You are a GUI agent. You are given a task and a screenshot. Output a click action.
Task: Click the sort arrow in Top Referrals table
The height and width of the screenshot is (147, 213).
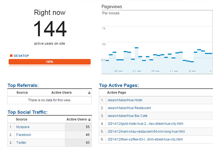click(x=89, y=93)
